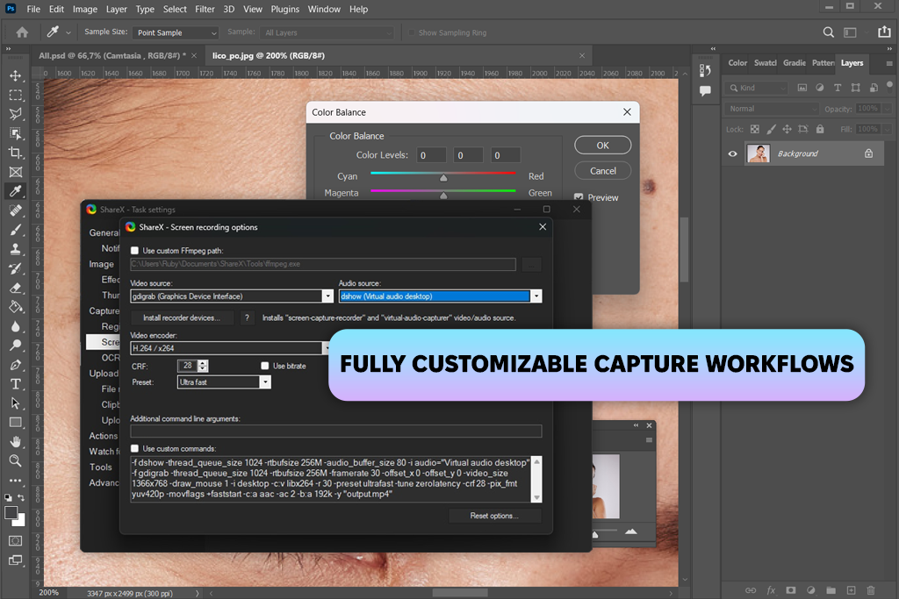Open the History panel icon
The width and height of the screenshot is (899, 599).
click(x=705, y=70)
